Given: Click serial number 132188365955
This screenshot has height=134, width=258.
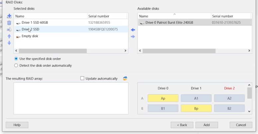Looking at the screenshot, I should [99, 23].
